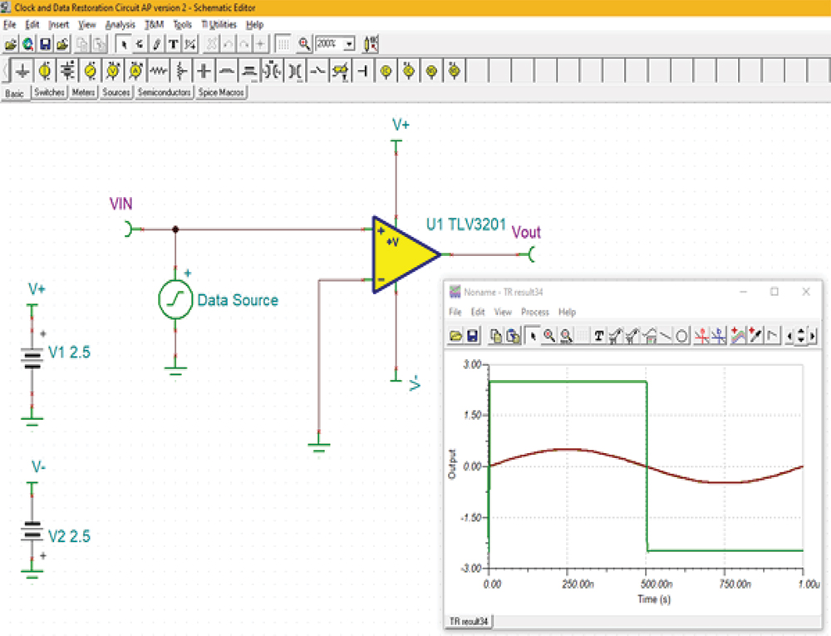831x636 pixels.
Task: Select the TR result34 tab at the bottom
Action: 471,621
